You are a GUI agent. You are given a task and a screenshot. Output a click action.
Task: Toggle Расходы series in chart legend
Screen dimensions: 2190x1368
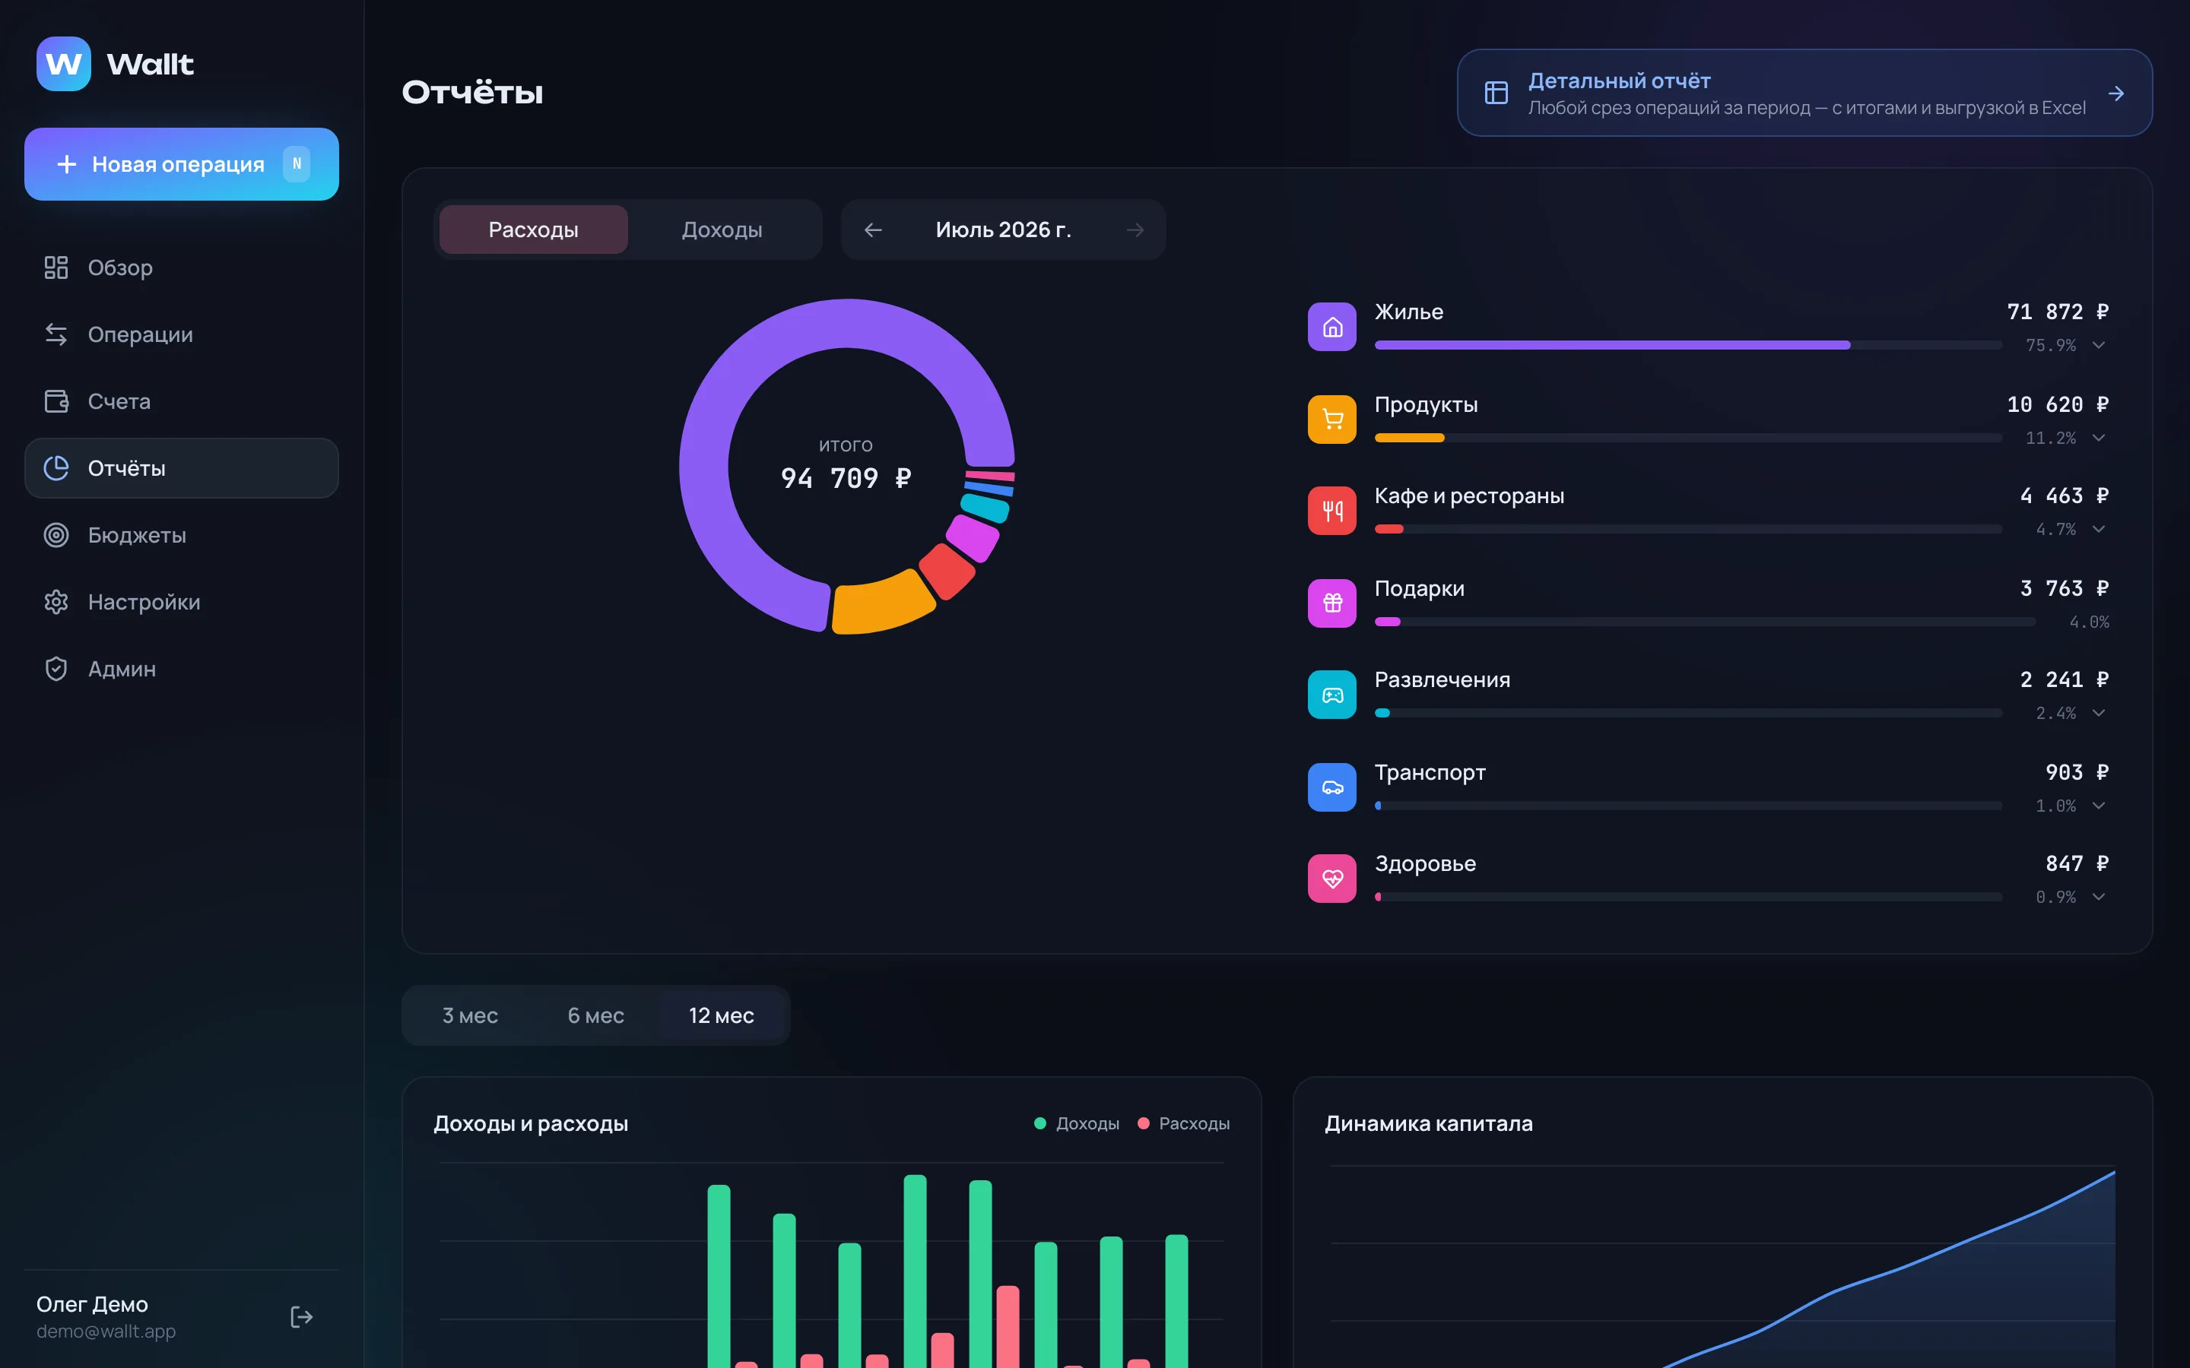pos(1184,1124)
